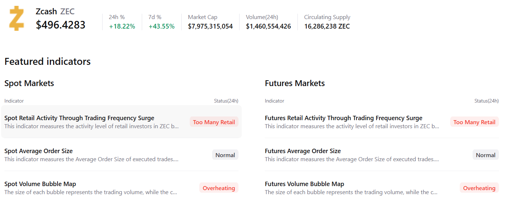The image size is (522, 200).
Task: Open the Spot Average Order Size indicator
Action: point(38,151)
